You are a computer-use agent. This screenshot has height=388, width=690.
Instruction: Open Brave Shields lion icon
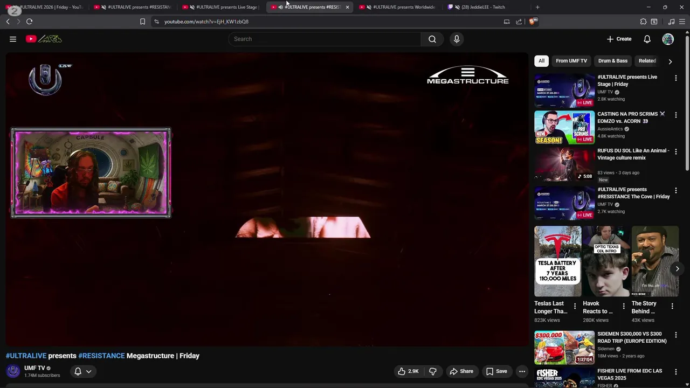click(533, 22)
